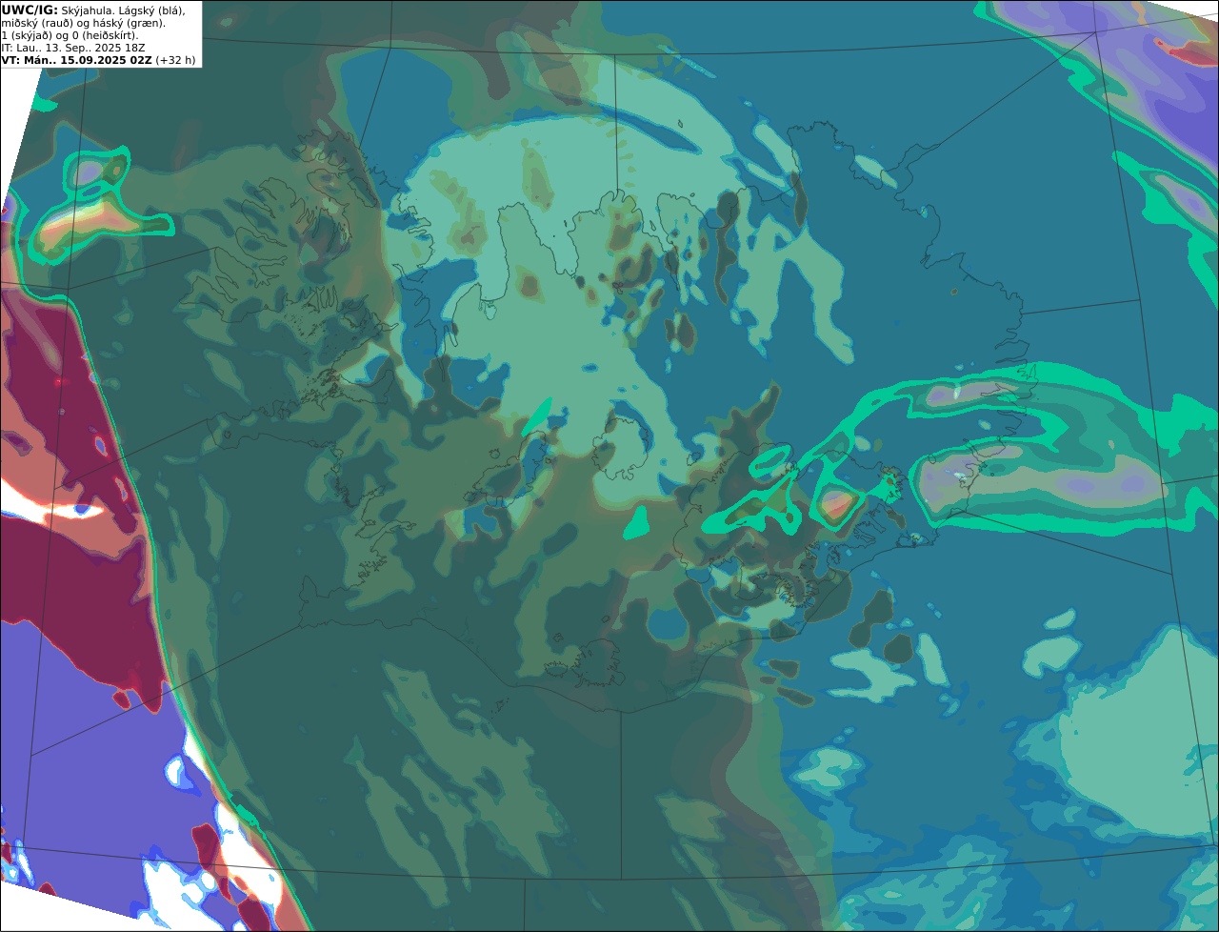Click the bold 'VT: Mán.. 15.09.2025 02Z' valid time
Screen dimensions: 1219x932
(x=77, y=60)
